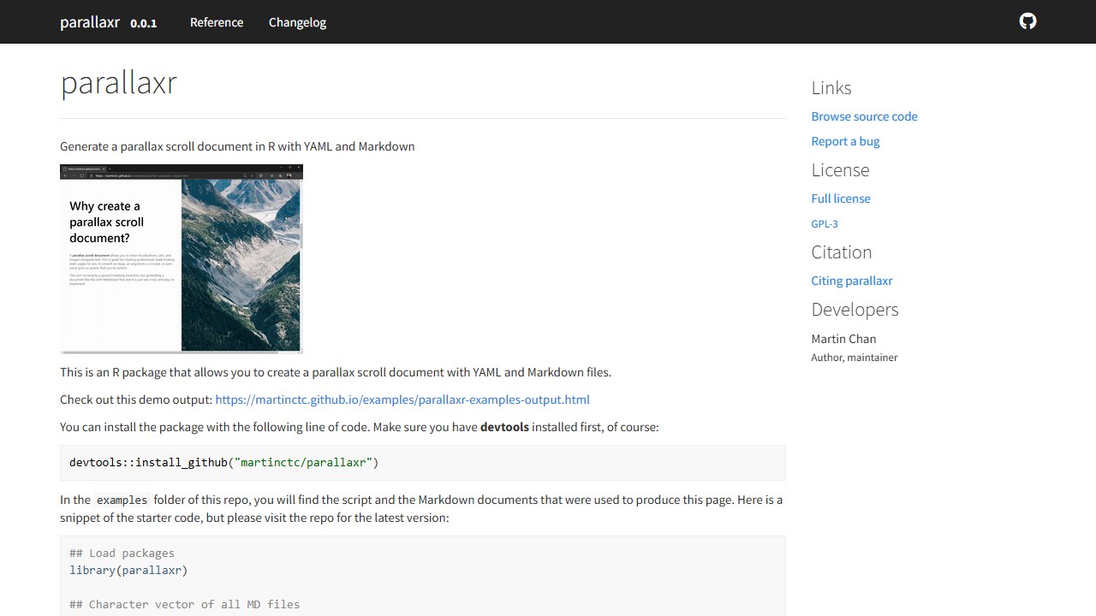This screenshot has height=616, width=1096.
Task: Click the 'Generate a parallax scroll document' tagline
Action: (x=237, y=146)
